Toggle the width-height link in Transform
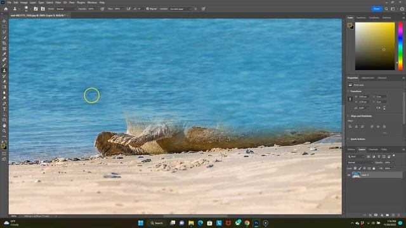 [350, 99]
